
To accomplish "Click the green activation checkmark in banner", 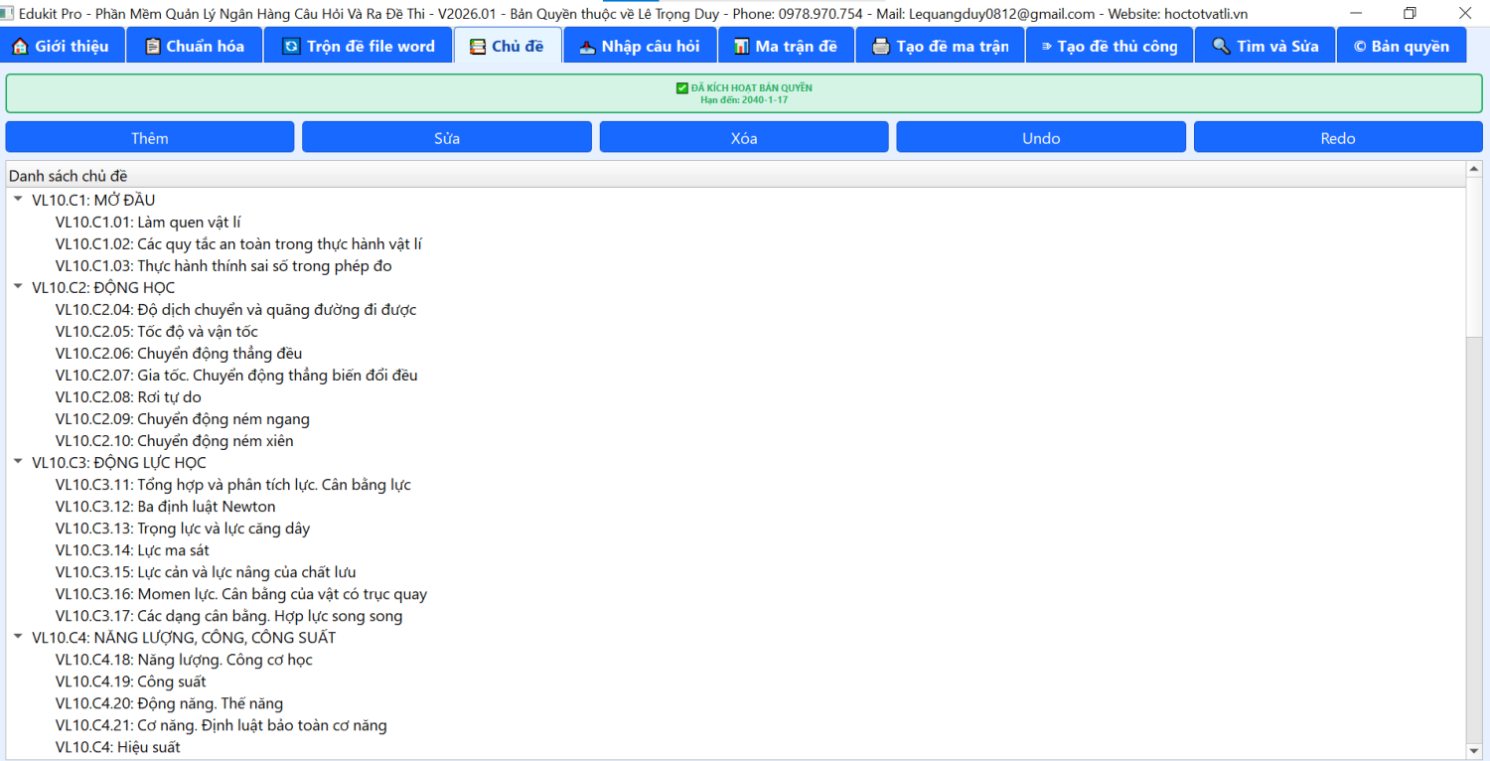I will click(681, 88).
